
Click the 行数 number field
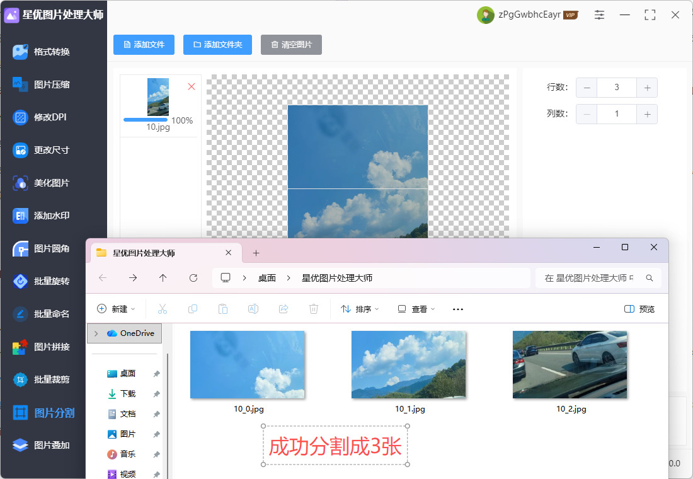[x=617, y=88]
